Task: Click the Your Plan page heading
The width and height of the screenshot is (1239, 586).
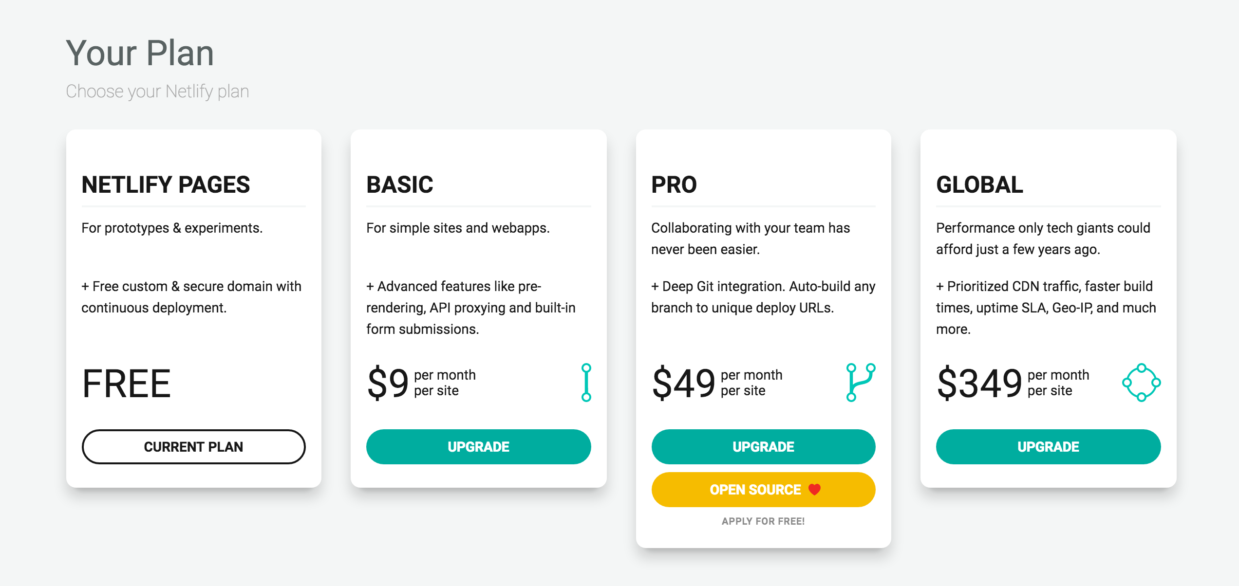Action: [140, 53]
